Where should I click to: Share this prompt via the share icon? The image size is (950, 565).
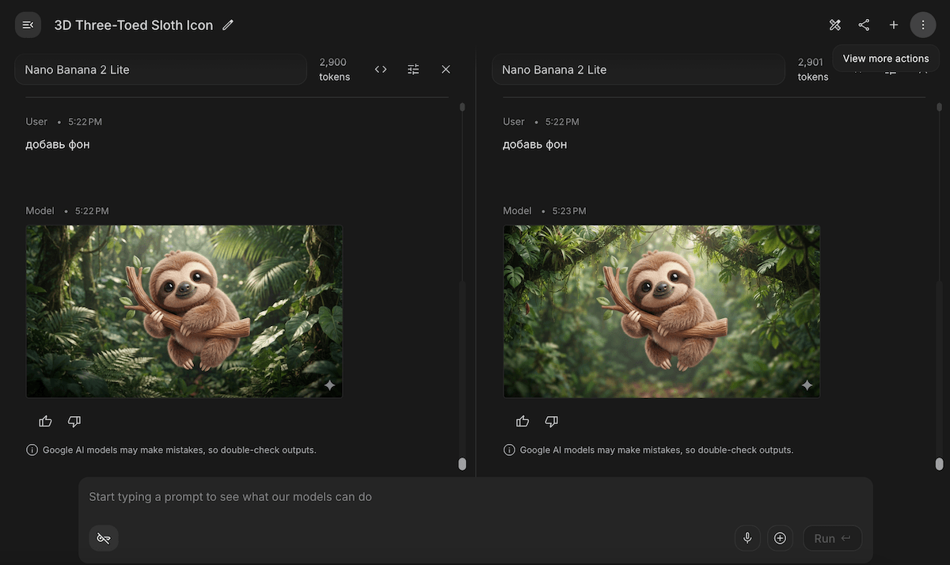tap(864, 25)
